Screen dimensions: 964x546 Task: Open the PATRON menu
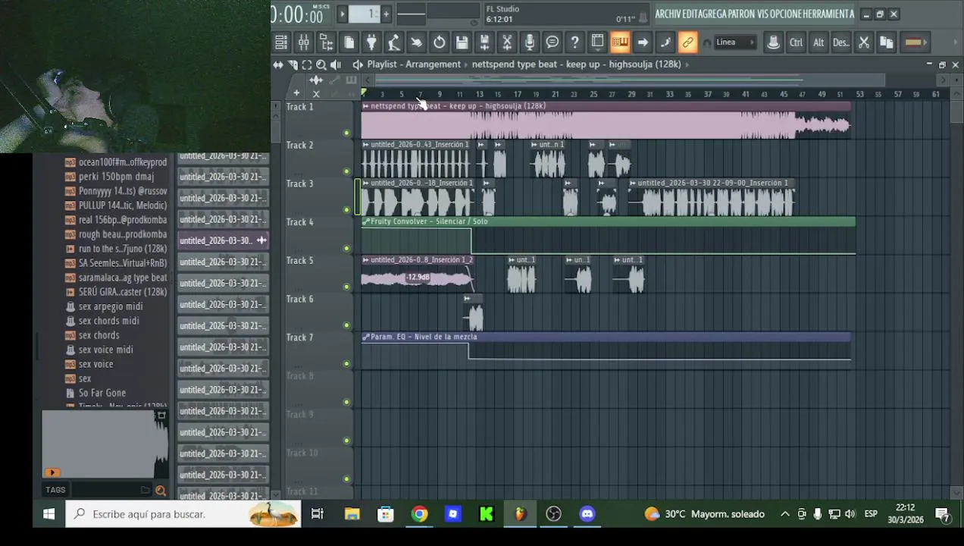(x=741, y=14)
